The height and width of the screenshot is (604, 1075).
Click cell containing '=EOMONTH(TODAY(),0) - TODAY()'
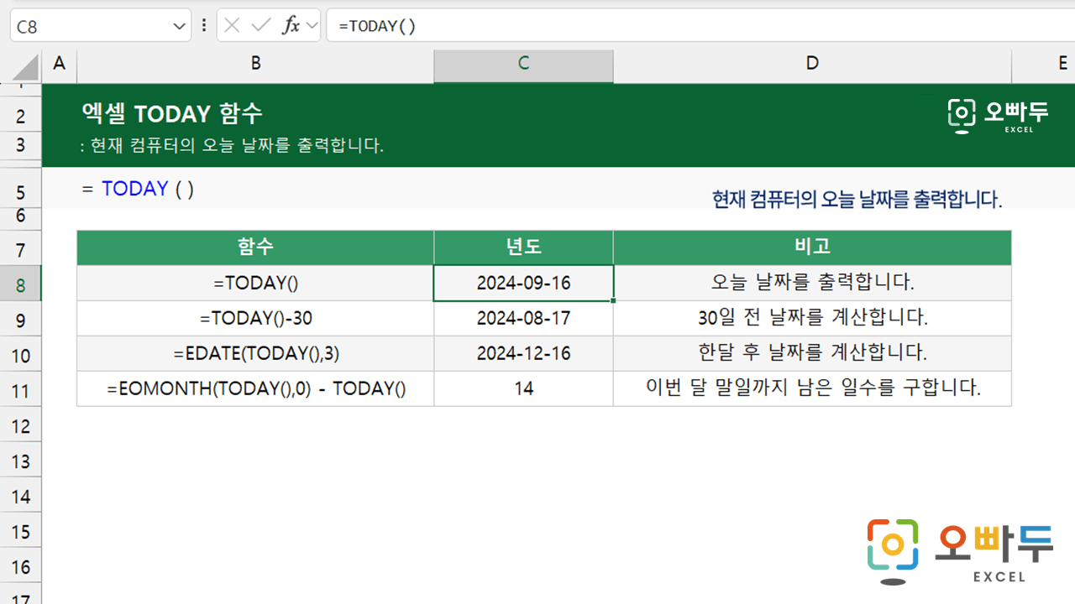[255, 389]
